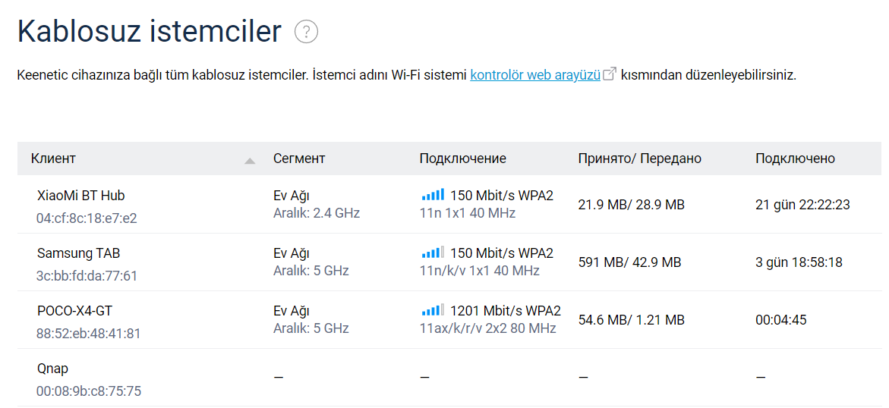Toggle sort arrow in Клиент column header
889x408 pixels.
coord(250,160)
